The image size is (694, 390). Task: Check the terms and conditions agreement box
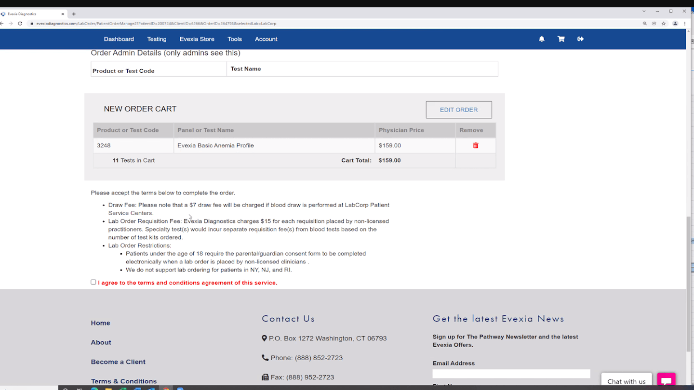point(93,282)
